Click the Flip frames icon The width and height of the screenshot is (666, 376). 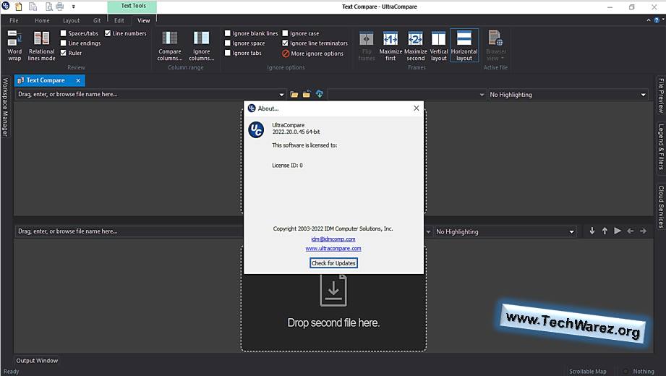point(367,46)
